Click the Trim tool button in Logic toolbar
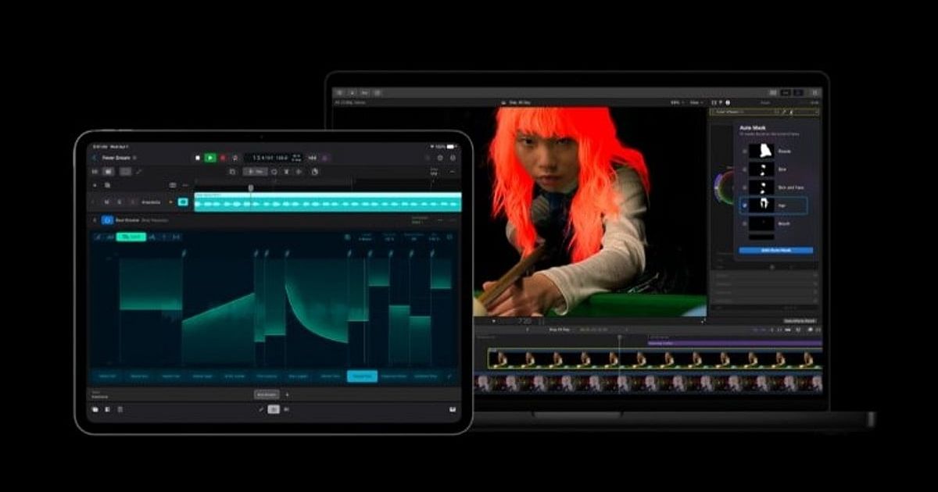Image resolution: width=938 pixels, height=492 pixels. [256, 171]
